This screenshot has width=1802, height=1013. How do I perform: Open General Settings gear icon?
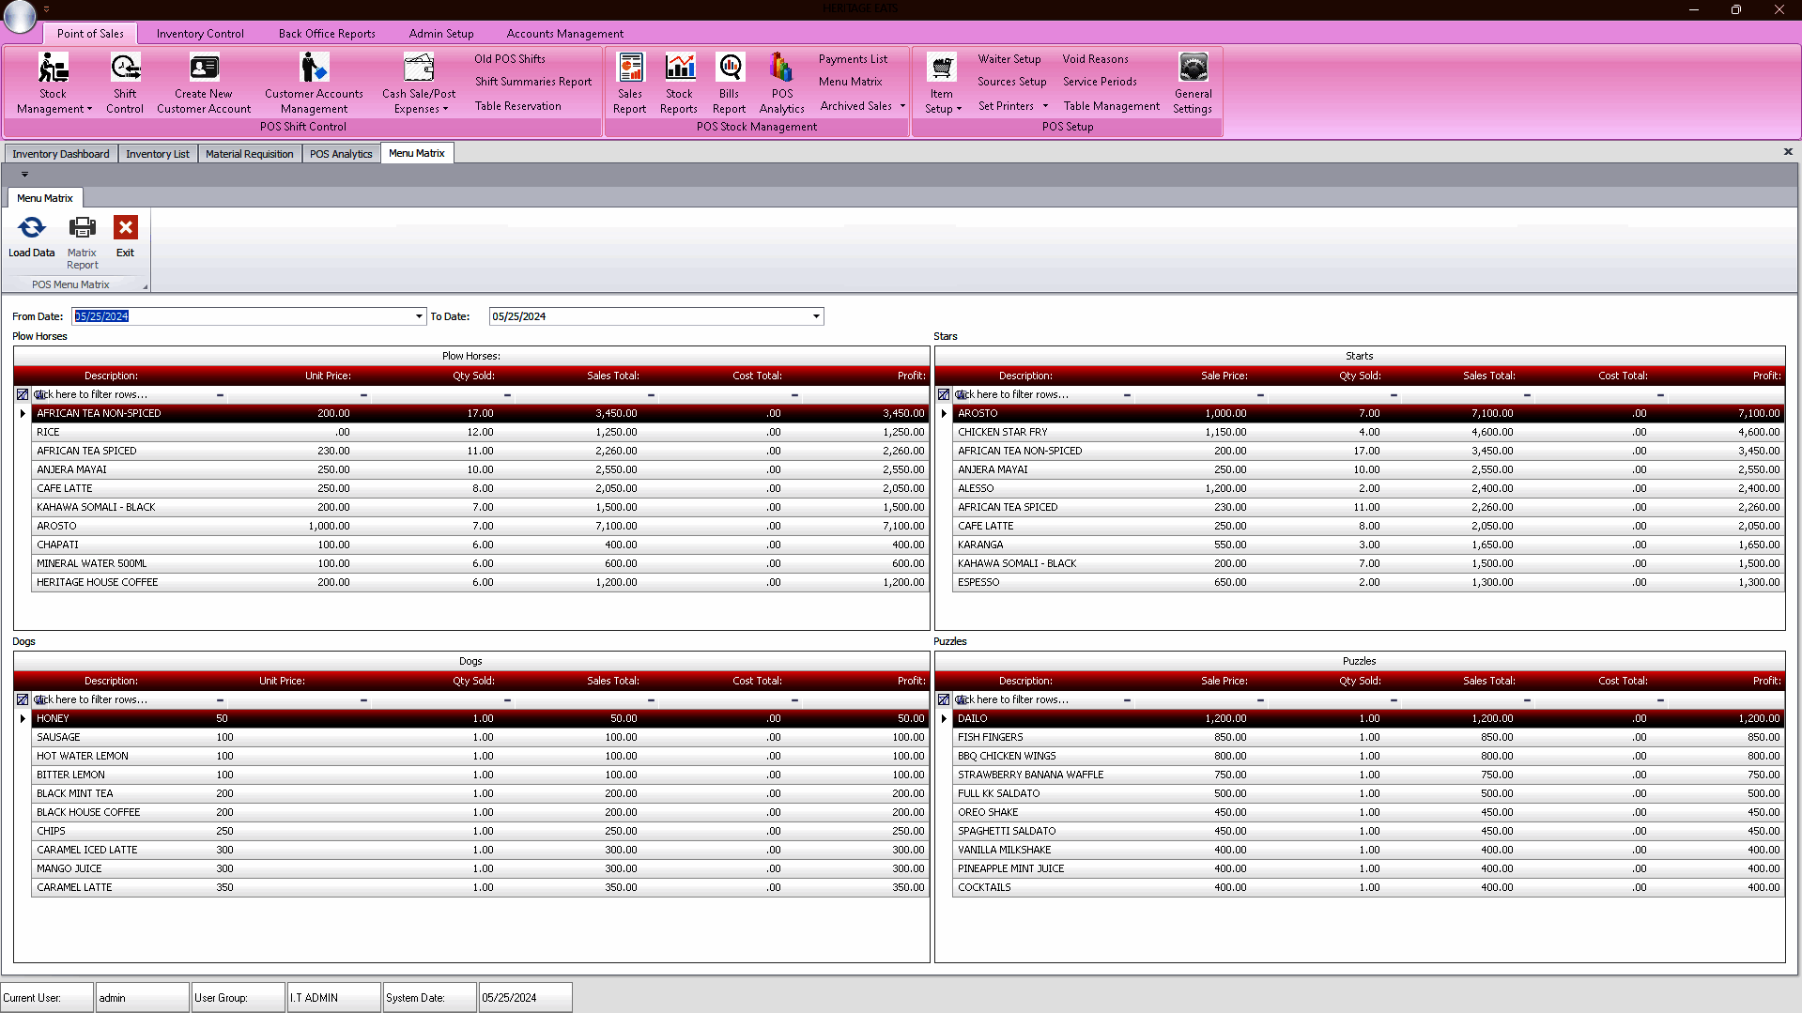pos(1193,69)
